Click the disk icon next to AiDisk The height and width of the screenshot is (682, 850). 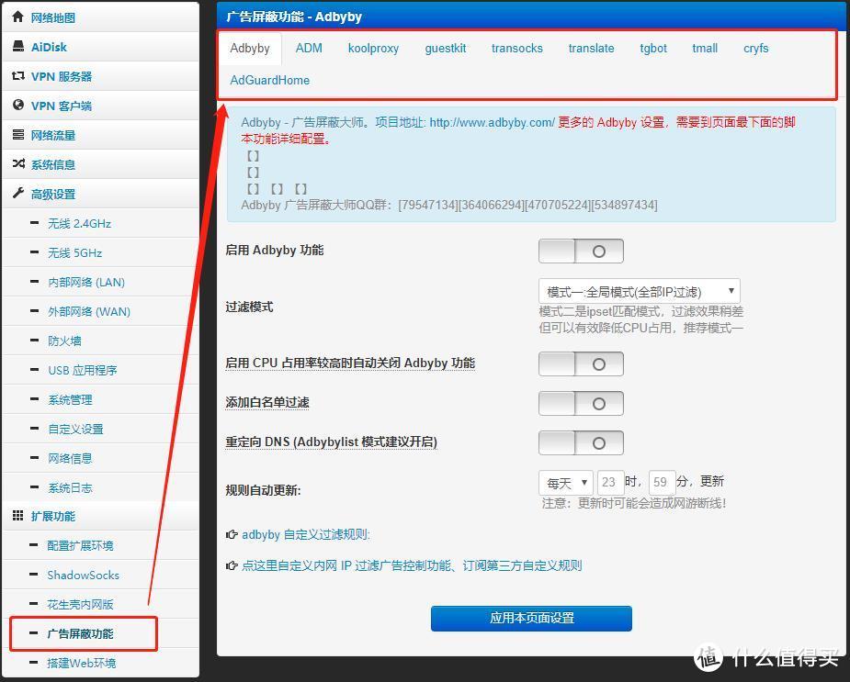(18, 46)
